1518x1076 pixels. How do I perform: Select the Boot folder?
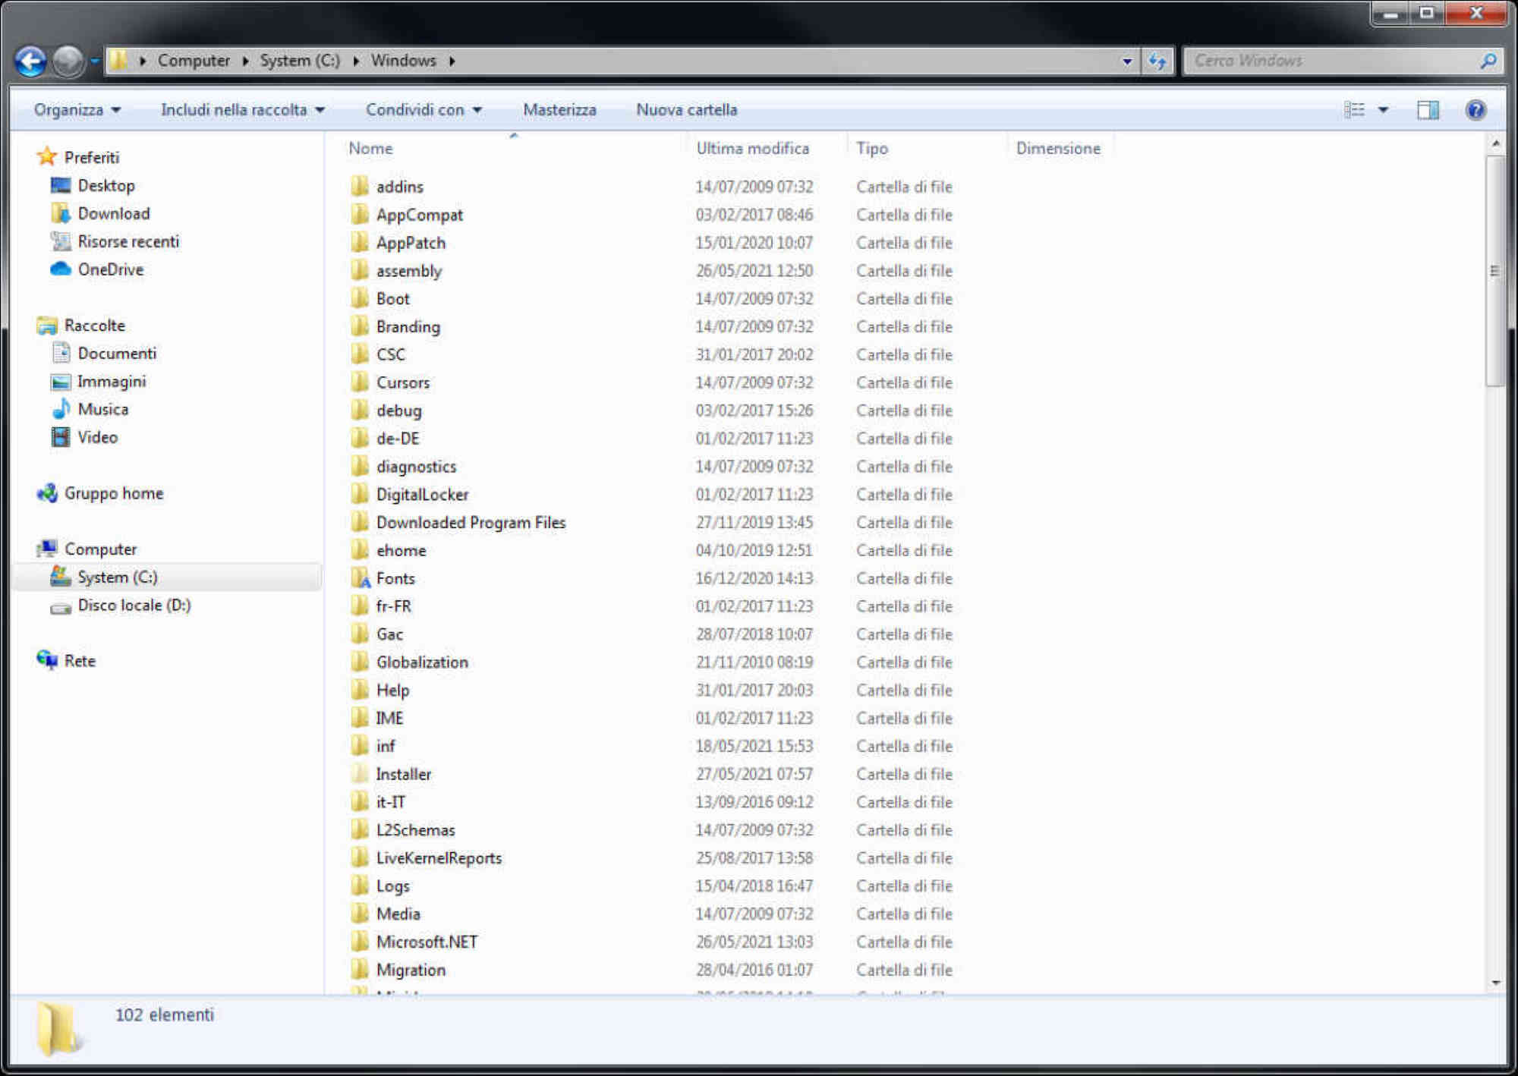coord(392,299)
